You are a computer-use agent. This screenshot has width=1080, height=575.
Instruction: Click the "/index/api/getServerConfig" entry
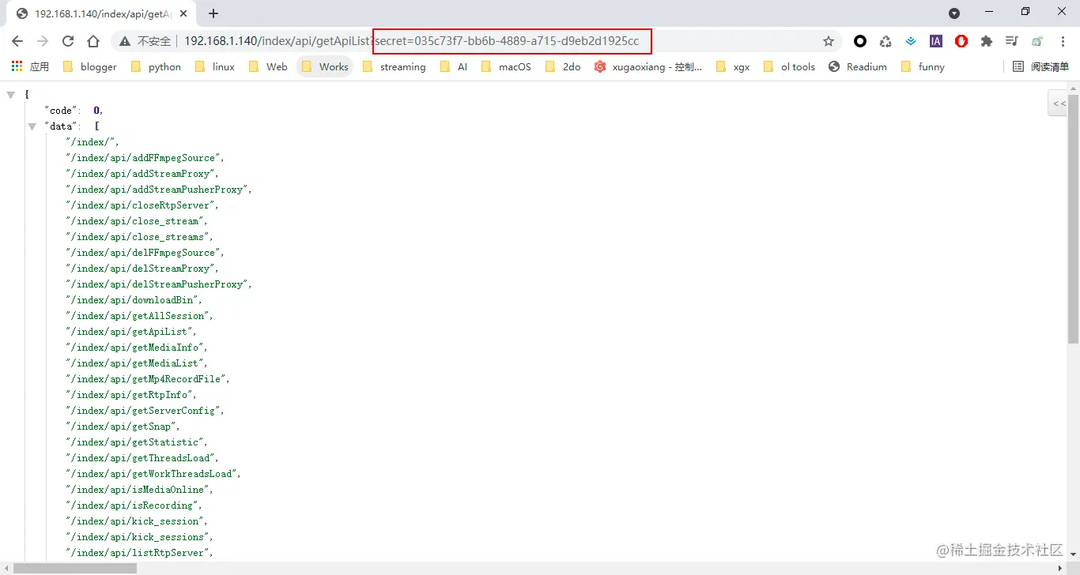coord(145,411)
